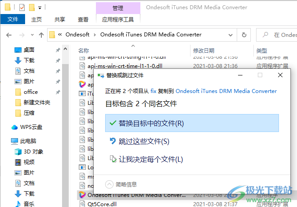Switch to the 查看 ribbon tab
The width and height of the screenshot is (297, 207).
(x=83, y=19)
